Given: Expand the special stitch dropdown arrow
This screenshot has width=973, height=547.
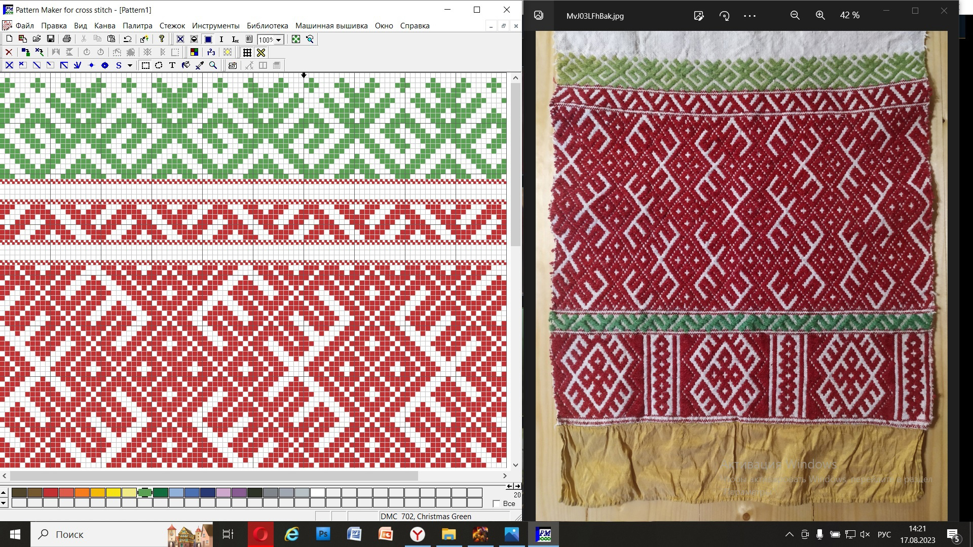Looking at the screenshot, I should pos(130,65).
